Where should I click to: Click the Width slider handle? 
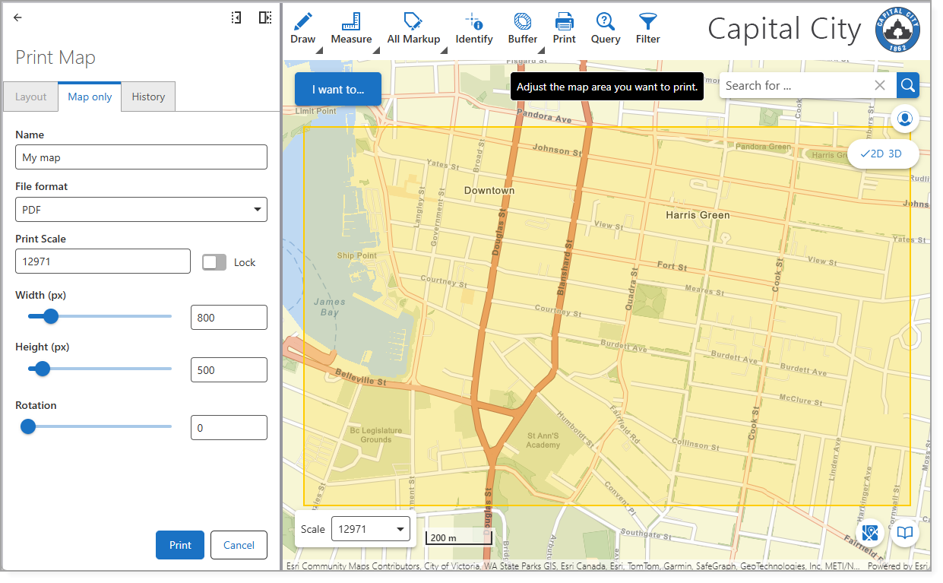(51, 316)
